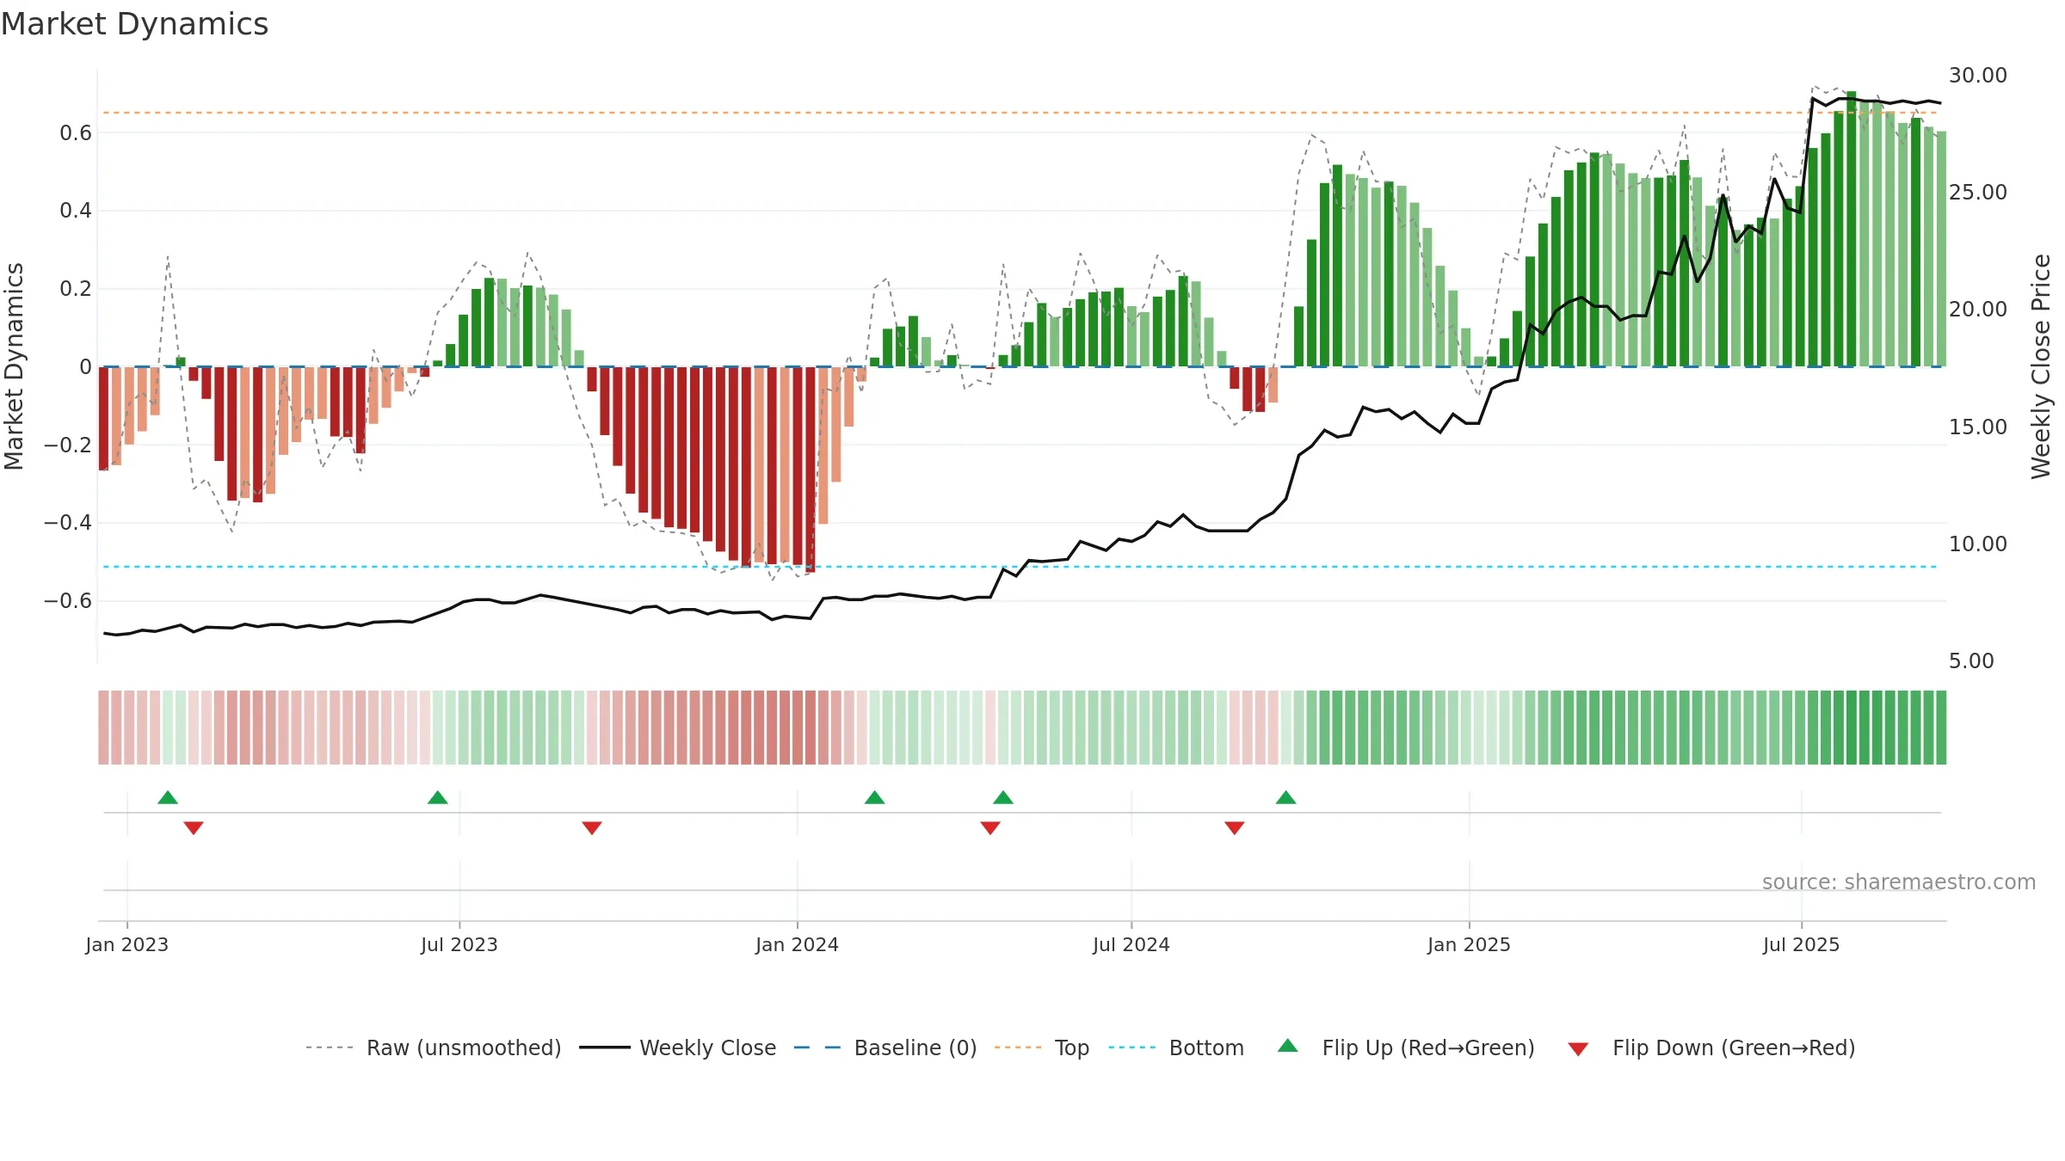
Task: Toggle the Bottom legend entry
Action: point(1176,1047)
